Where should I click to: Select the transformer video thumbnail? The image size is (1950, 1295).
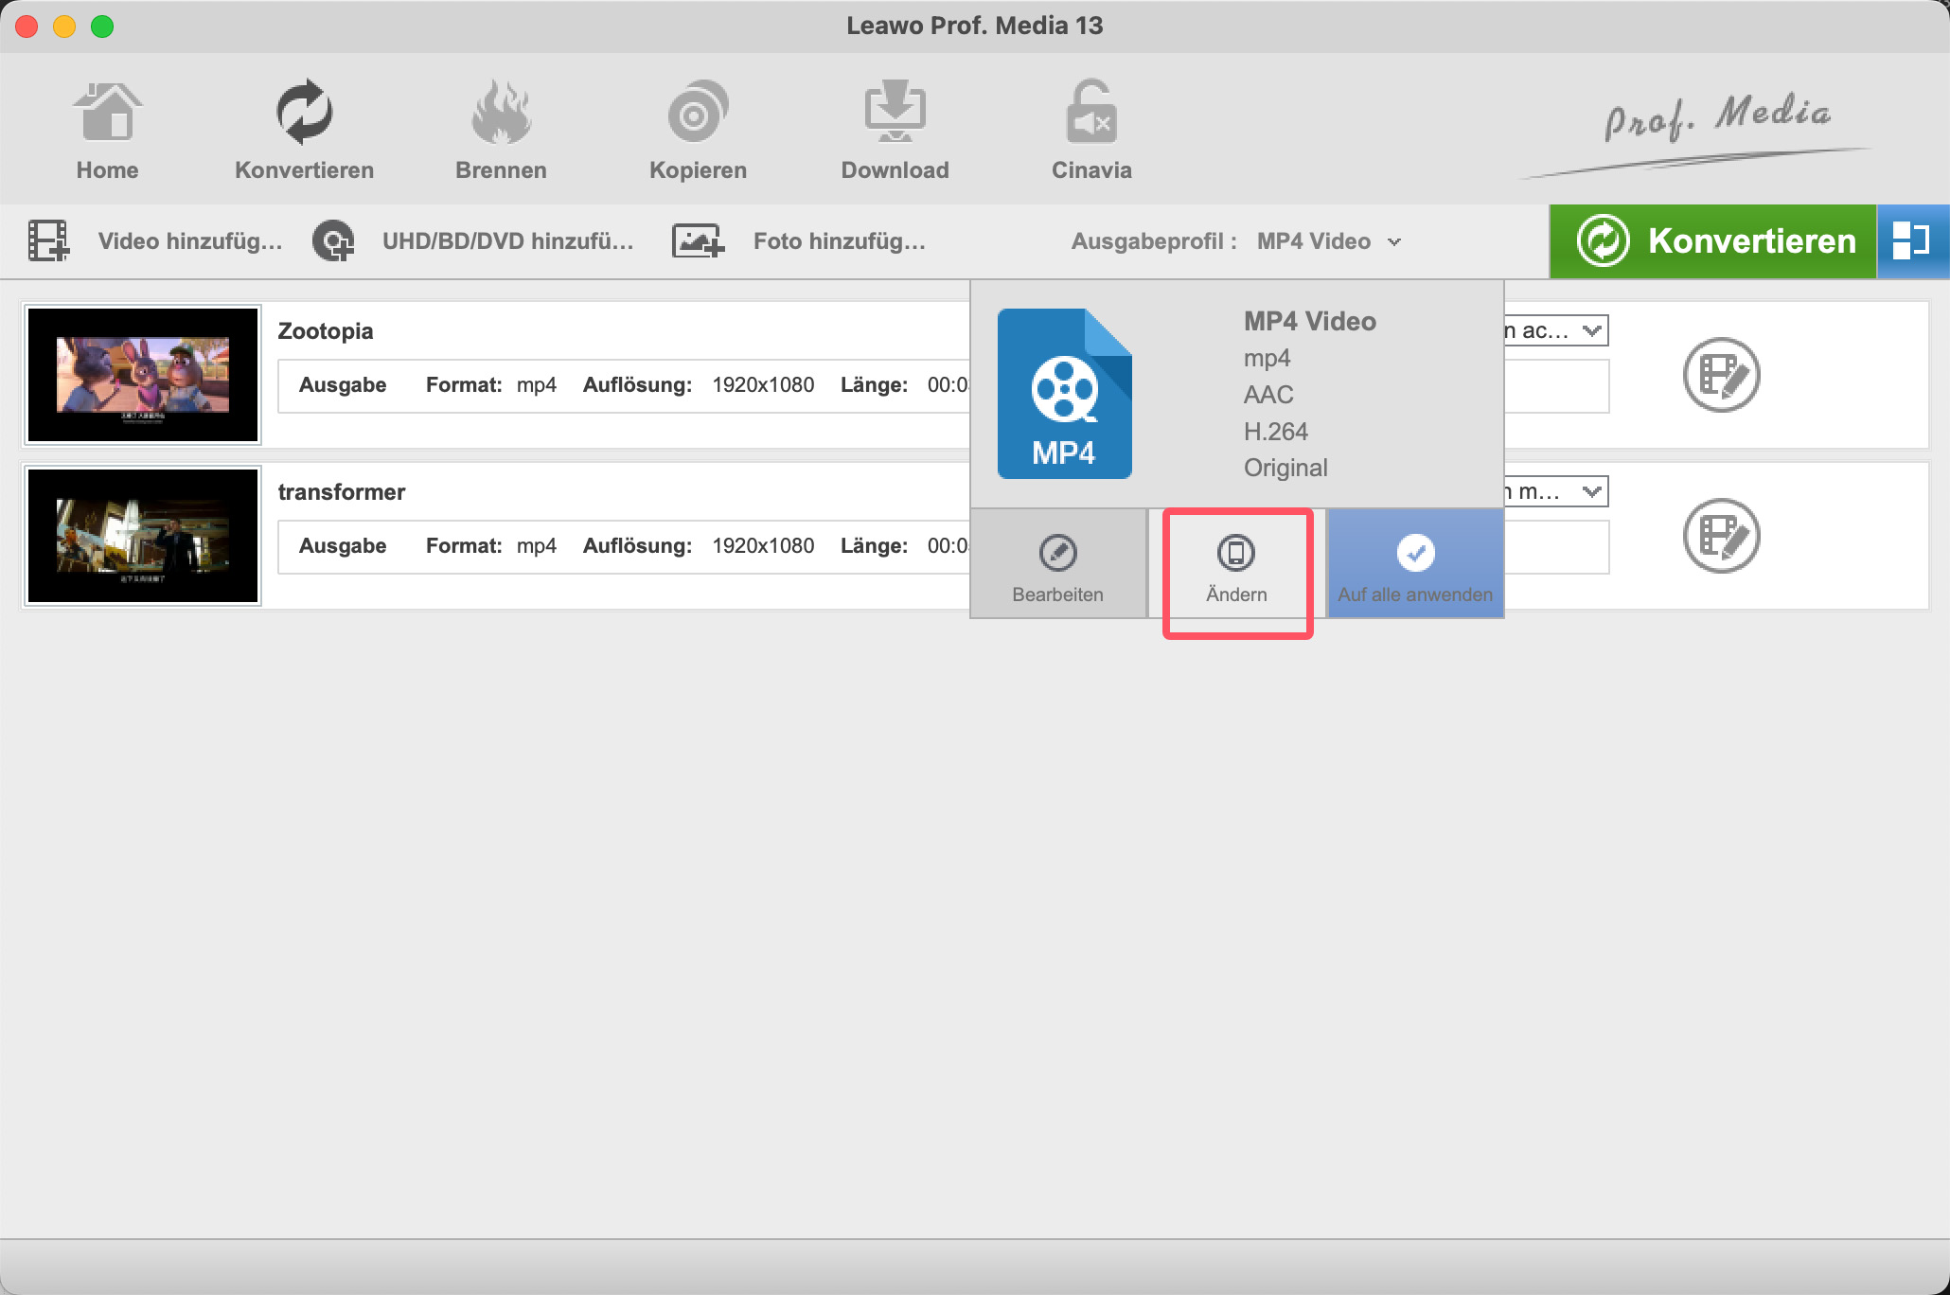143,536
